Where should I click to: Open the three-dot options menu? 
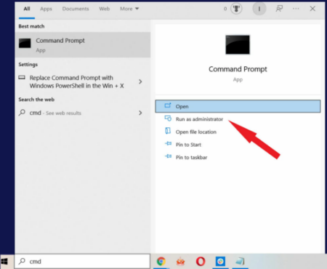(296, 9)
